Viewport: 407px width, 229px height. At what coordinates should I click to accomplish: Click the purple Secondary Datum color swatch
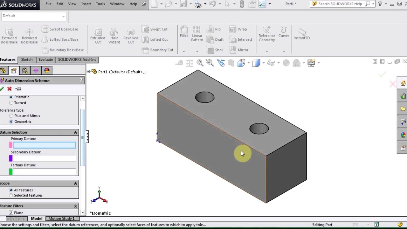[x=11, y=158]
